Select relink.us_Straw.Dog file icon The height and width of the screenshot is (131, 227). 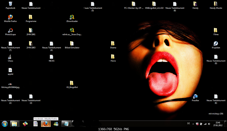point(72,32)
